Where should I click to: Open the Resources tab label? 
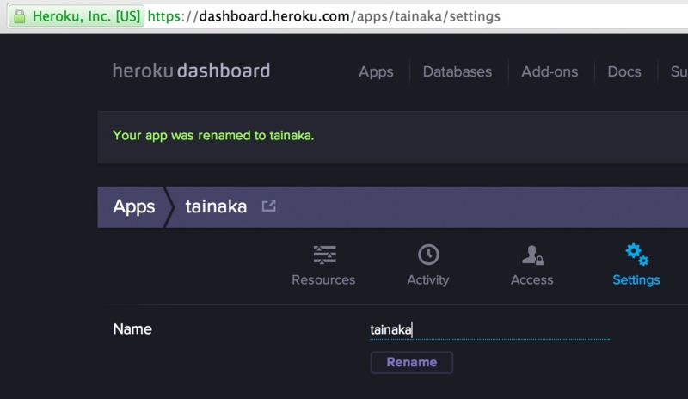pyautogui.click(x=323, y=280)
